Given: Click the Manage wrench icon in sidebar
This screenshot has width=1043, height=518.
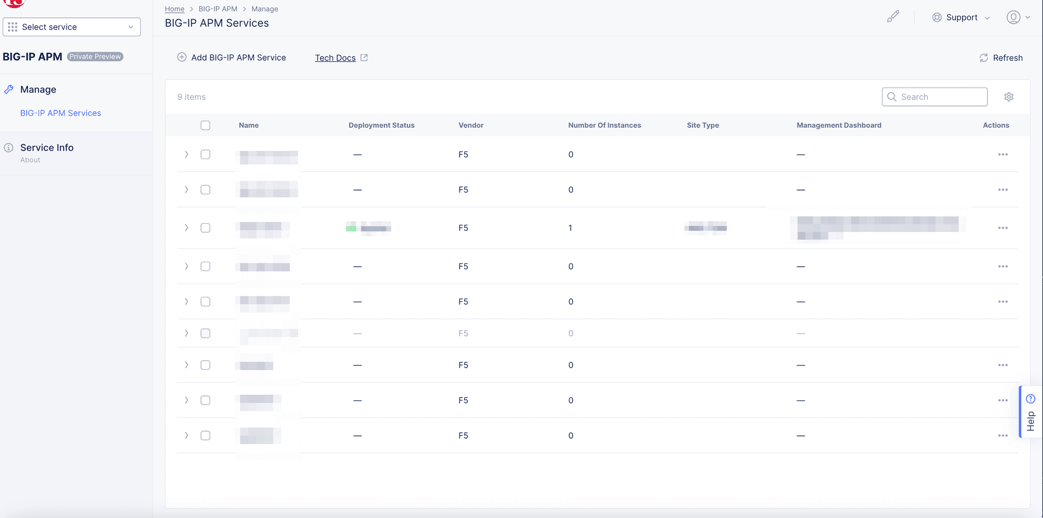Looking at the screenshot, I should tap(9, 89).
